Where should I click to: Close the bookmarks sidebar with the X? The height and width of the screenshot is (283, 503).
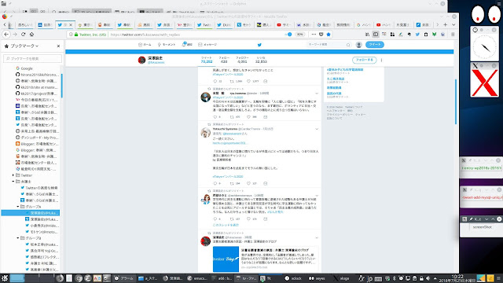point(58,46)
